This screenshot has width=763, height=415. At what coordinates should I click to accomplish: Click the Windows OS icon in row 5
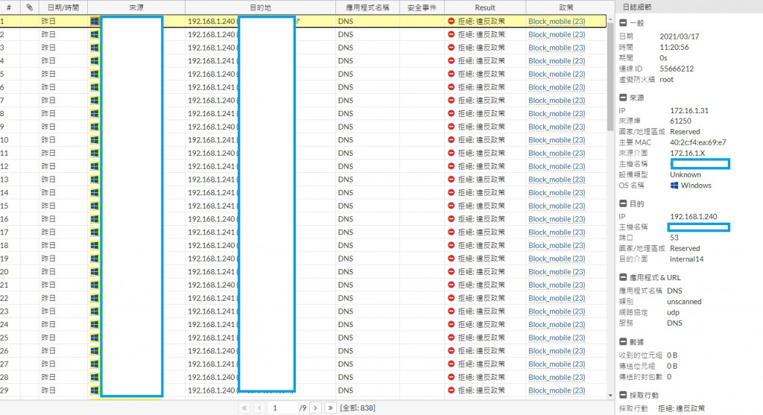point(95,74)
